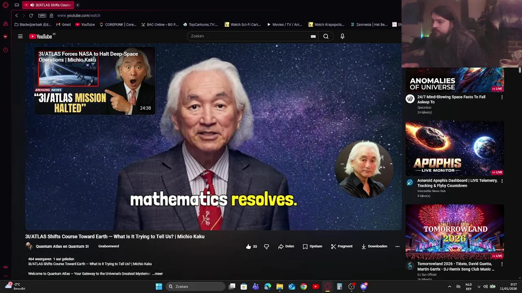Viewport: 522px width, 293px height.
Task: Open the Gmail bookmark
Action: (x=64, y=24)
